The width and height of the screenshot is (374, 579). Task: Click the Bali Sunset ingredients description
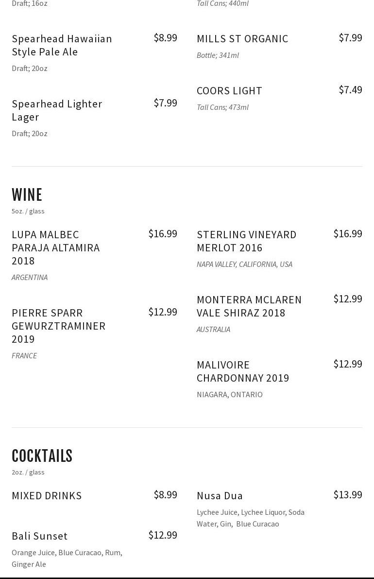[67, 558]
